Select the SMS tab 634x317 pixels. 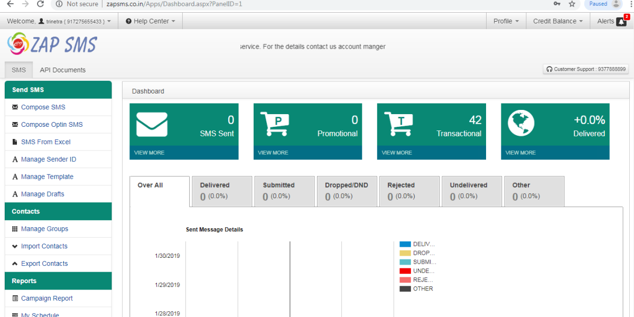(x=18, y=70)
